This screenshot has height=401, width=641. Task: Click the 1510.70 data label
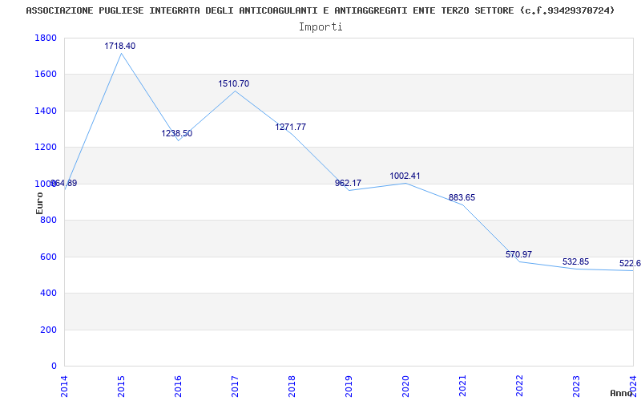[233, 83]
